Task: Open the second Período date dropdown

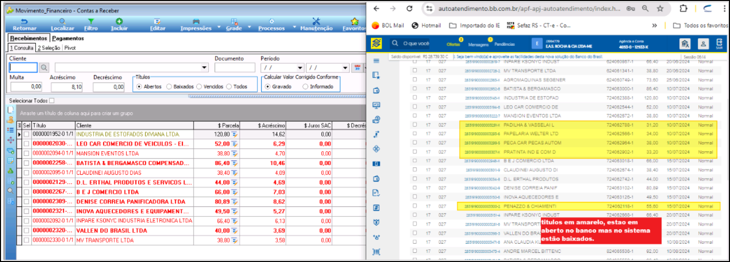Action: 345,67
